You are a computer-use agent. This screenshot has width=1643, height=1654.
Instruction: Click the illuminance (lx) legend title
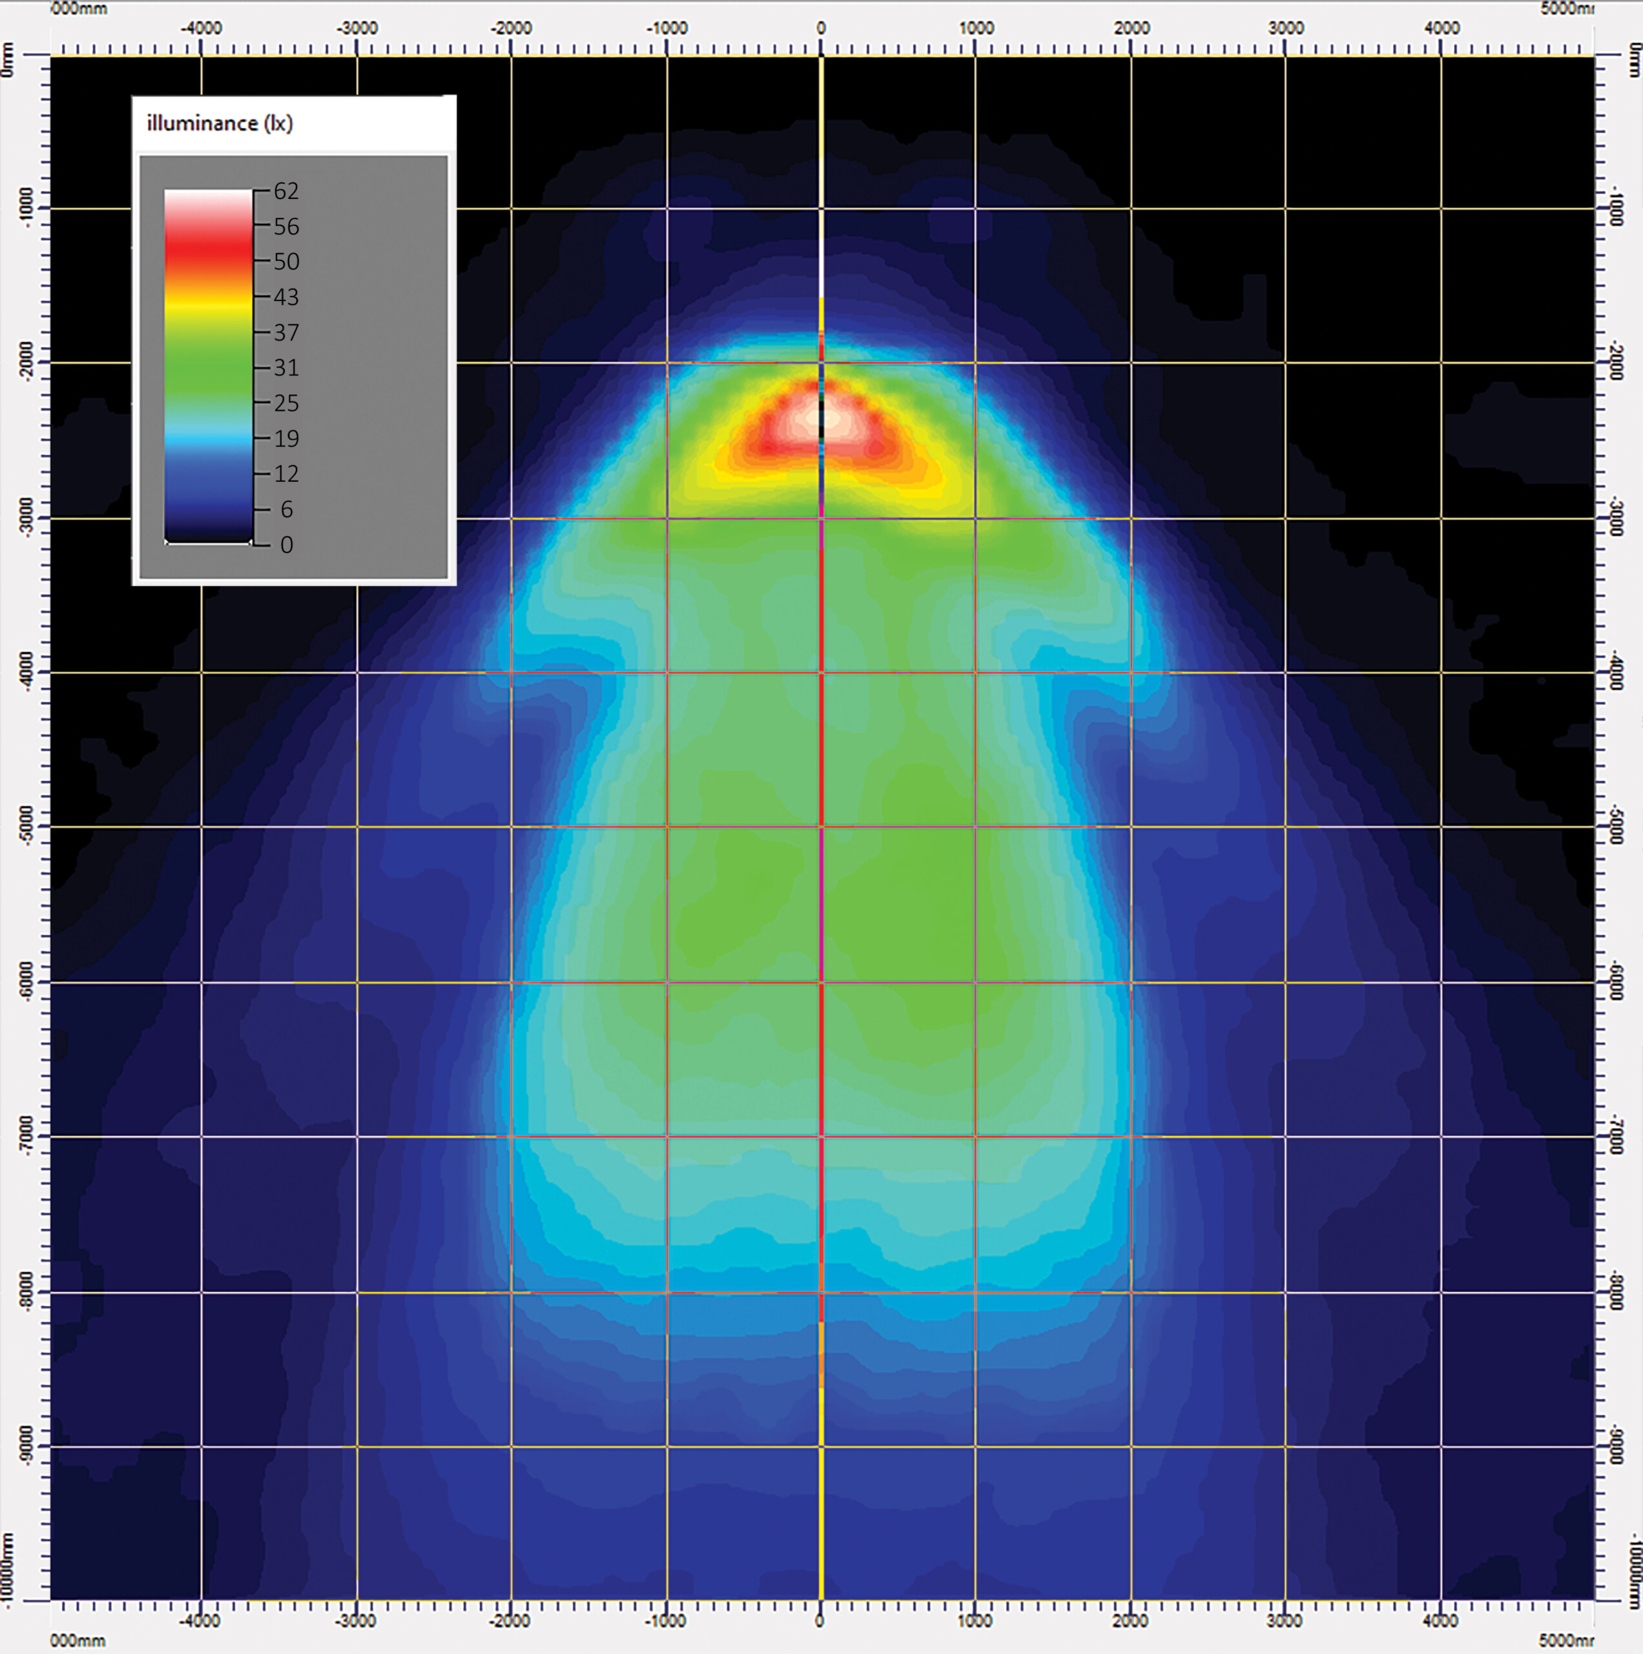(220, 124)
